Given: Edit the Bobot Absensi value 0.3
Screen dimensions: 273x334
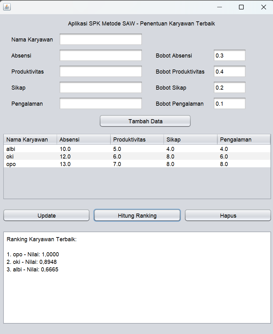Looking at the screenshot, I should pos(229,56).
